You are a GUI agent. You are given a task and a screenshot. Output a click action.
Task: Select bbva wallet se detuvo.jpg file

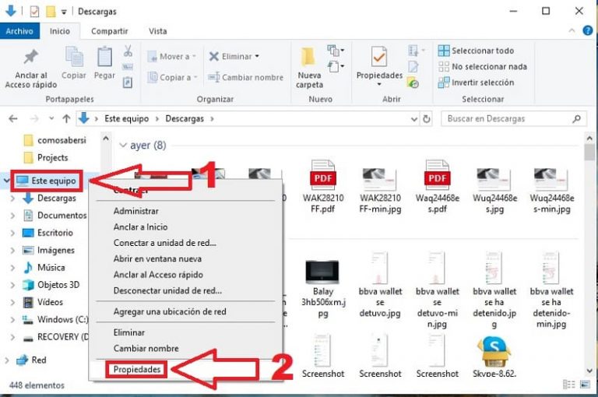[x=380, y=285]
